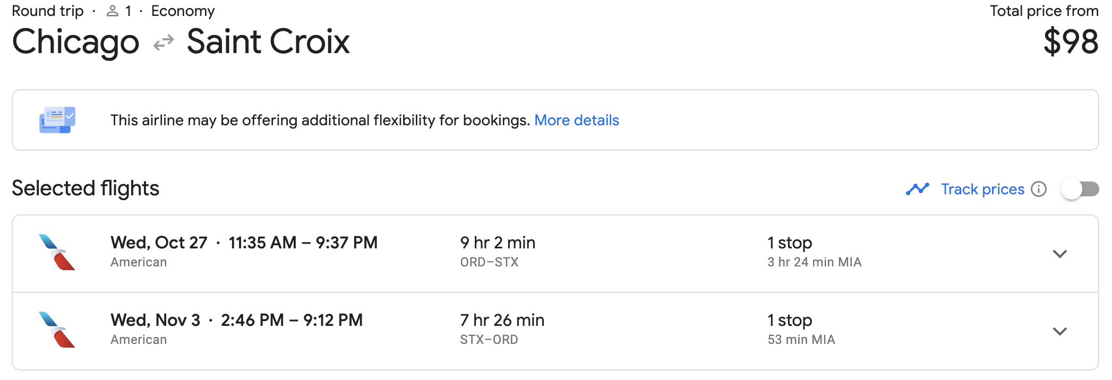Open the More details link about booking flexibility

(577, 120)
